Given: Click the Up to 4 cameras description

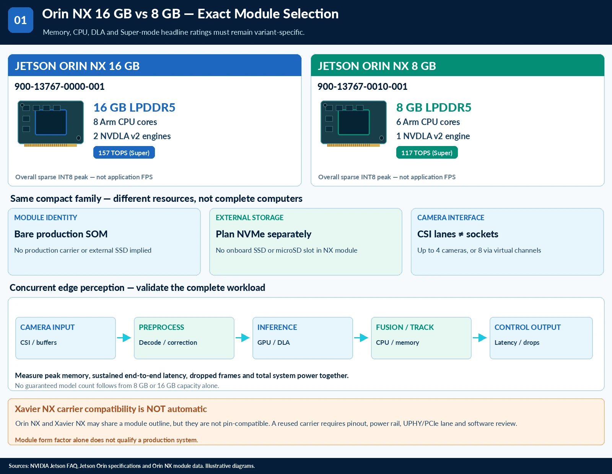Looking at the screenshot, I should click(479, 250).
